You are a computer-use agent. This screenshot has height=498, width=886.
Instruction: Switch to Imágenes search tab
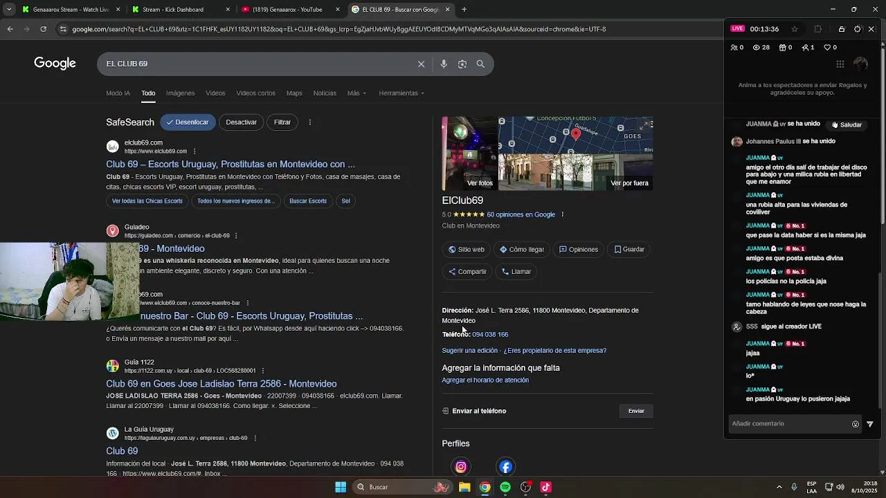point(180,93)
